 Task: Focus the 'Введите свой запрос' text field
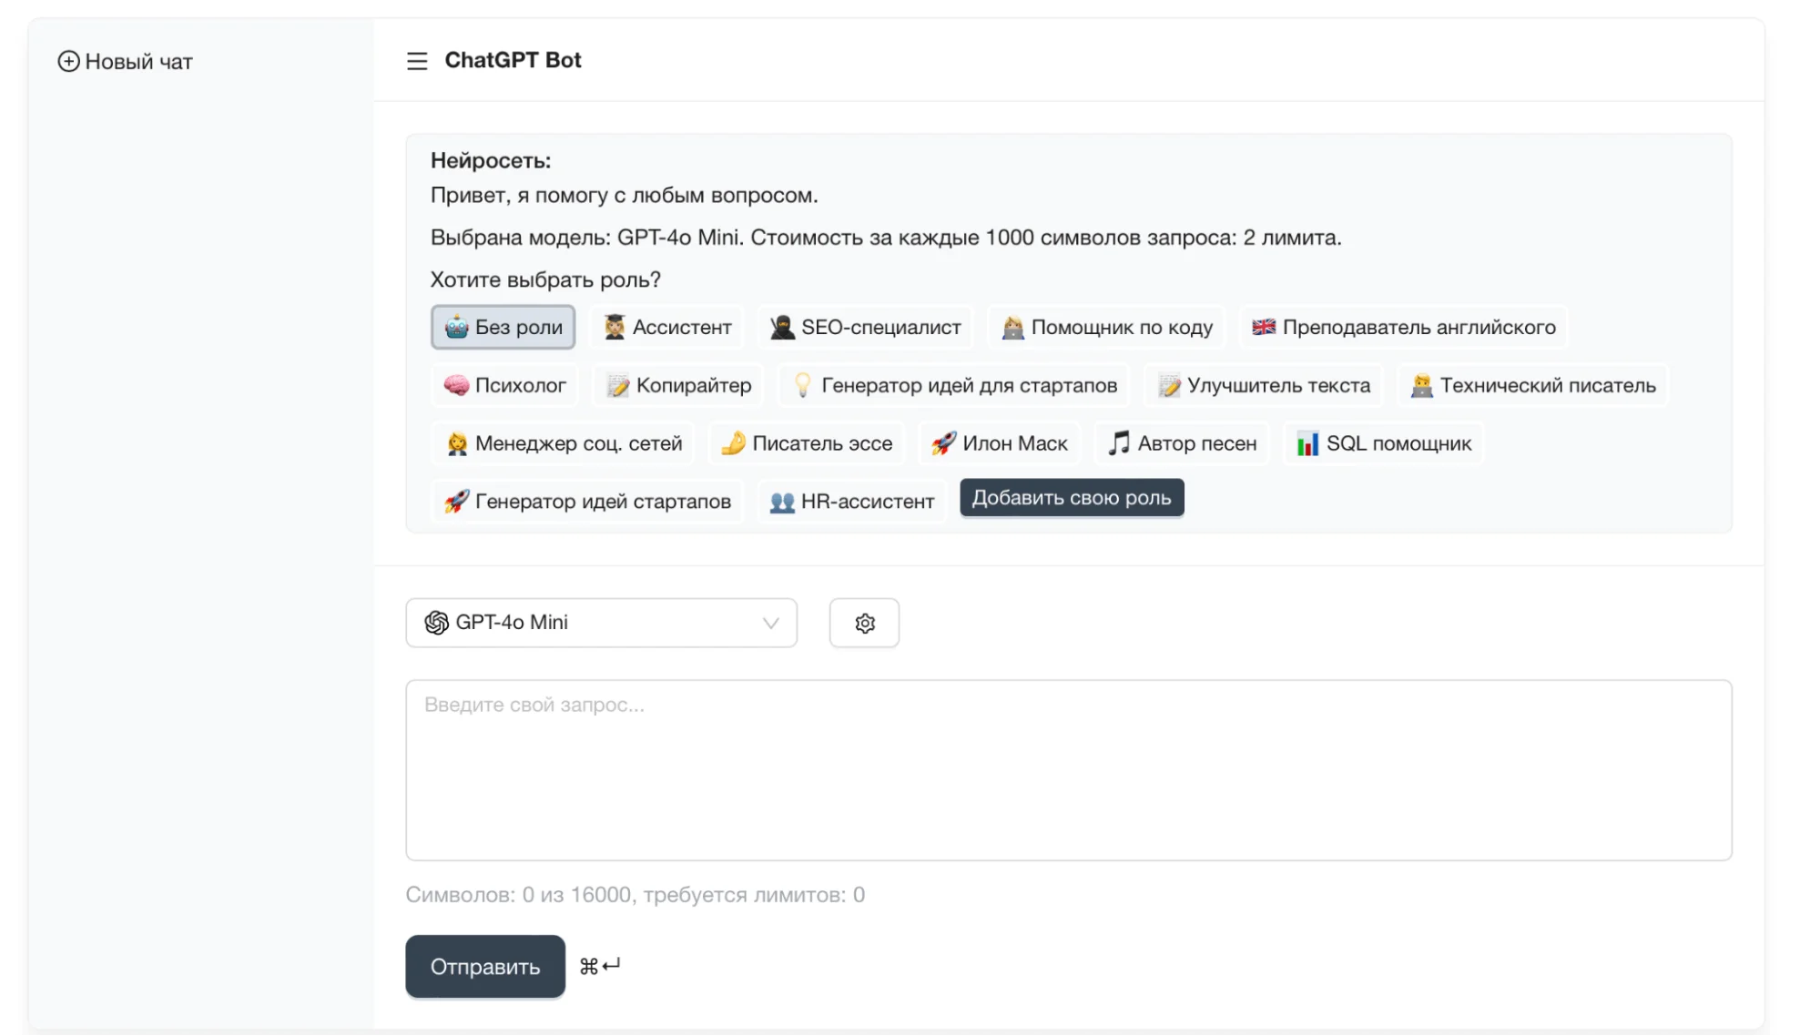click(x=1068, y=769)
